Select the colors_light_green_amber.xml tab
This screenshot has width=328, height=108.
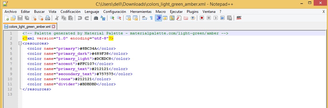pos(30,27)
